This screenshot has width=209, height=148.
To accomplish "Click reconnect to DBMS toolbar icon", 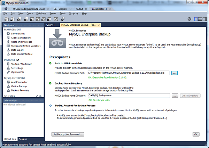I will 63,19.
